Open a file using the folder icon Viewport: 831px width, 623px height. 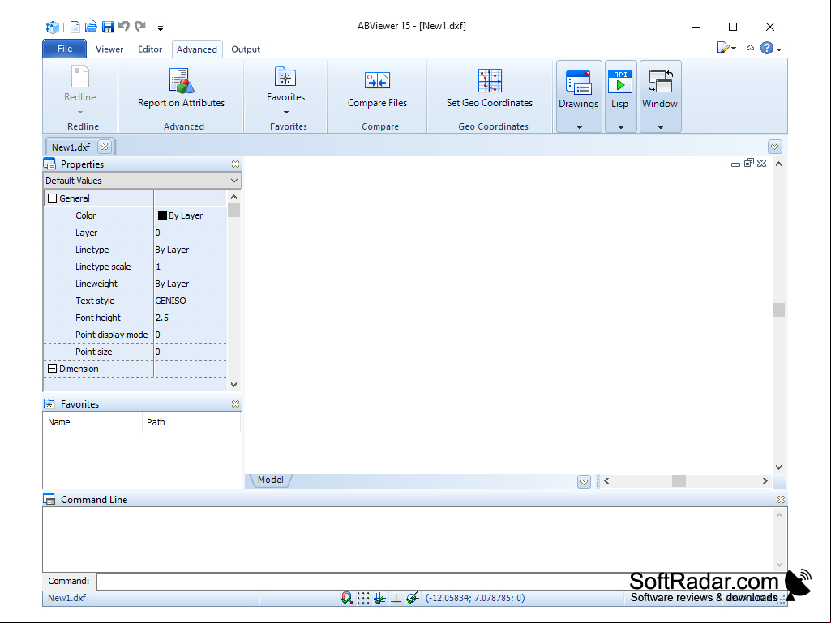[91, 27]
